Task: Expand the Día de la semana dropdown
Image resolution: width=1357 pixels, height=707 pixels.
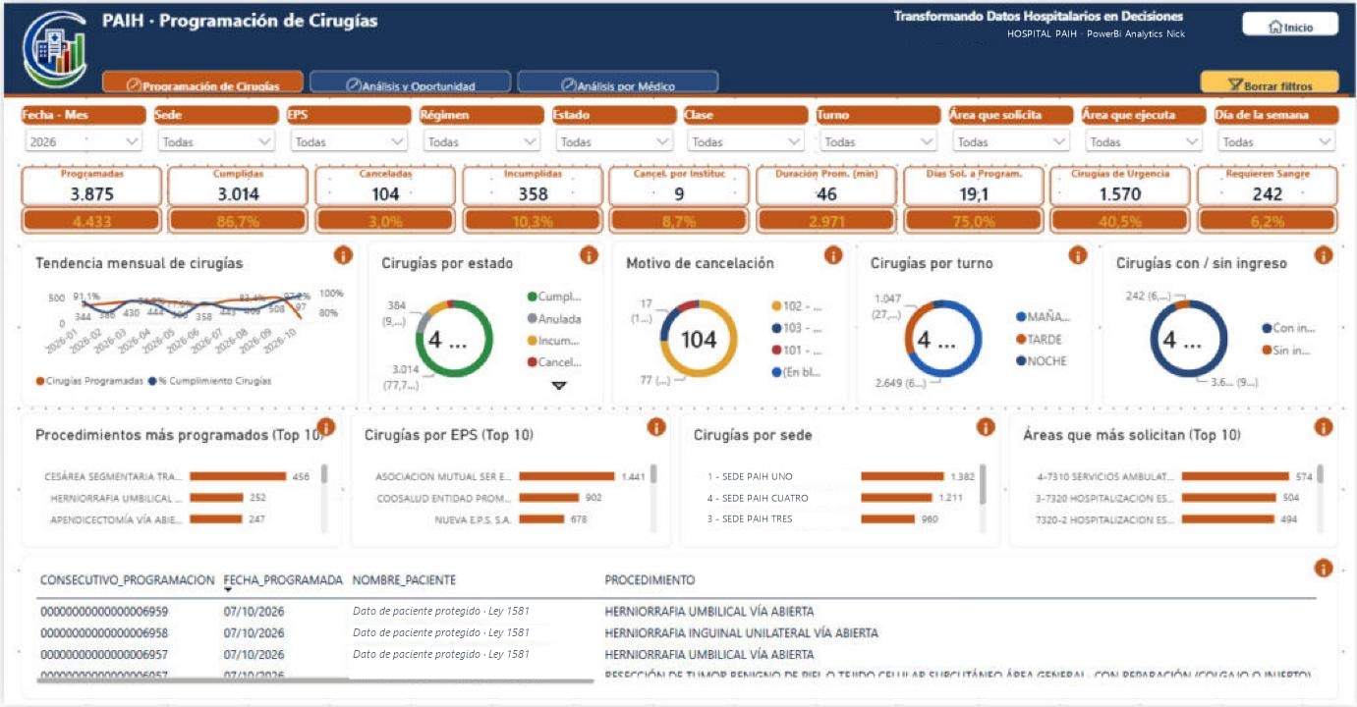Action: tap(1275, 141)
